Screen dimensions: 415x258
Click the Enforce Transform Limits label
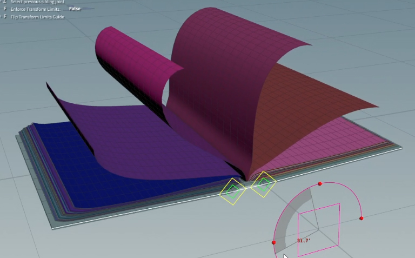[35, 10]
